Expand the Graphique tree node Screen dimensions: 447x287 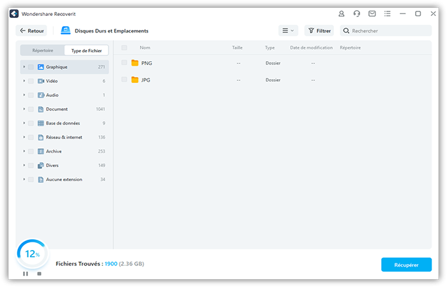pos(24,67)
